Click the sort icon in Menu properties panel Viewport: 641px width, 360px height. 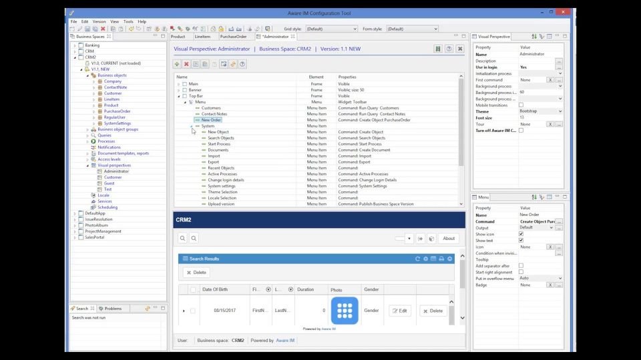(x=534, y=197)
